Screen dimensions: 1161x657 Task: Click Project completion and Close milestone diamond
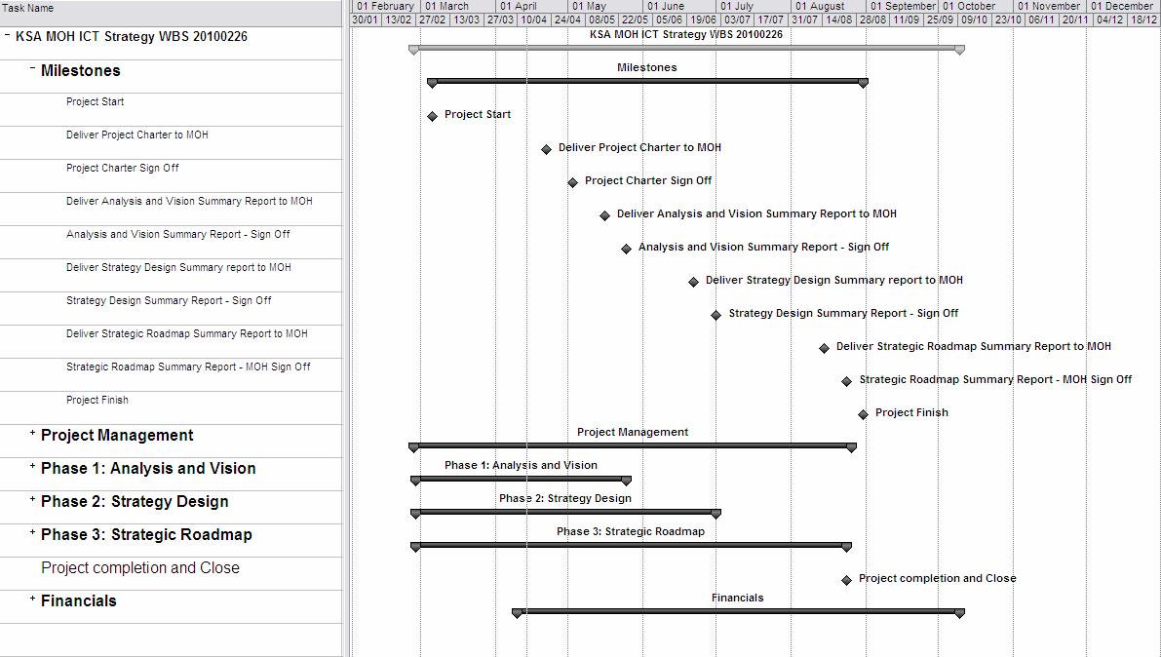pyautogui.click(x=846, y=581)
